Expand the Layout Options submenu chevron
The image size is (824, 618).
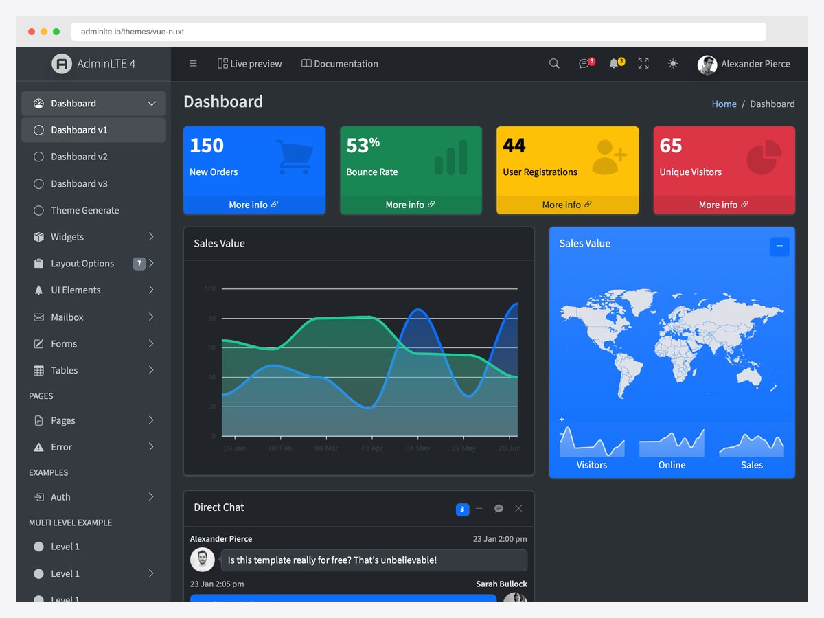point(151,264)
